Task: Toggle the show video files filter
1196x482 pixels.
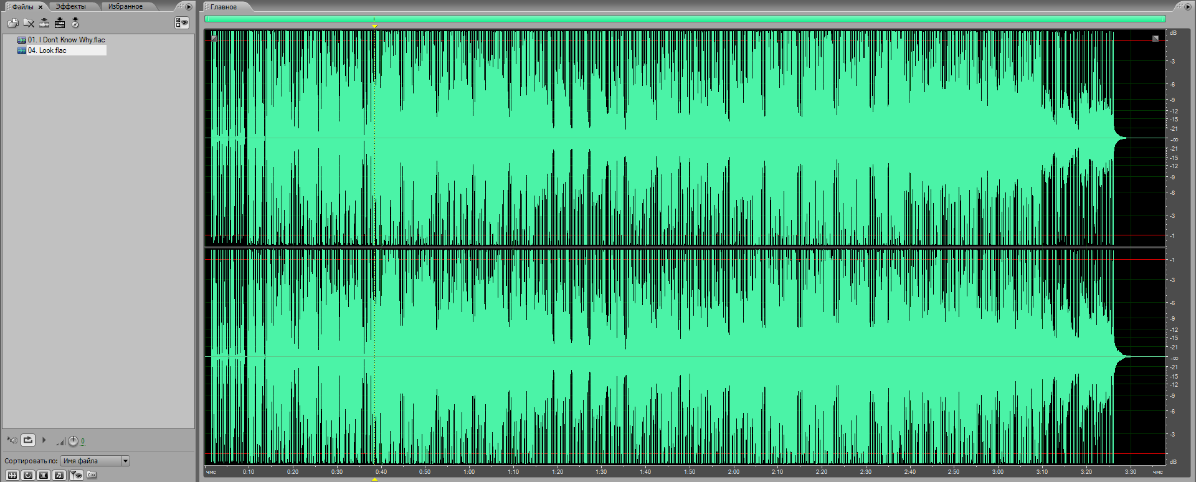Action: 43,475
